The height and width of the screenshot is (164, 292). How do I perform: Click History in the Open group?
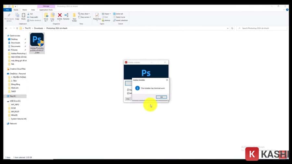coord(106,20)
